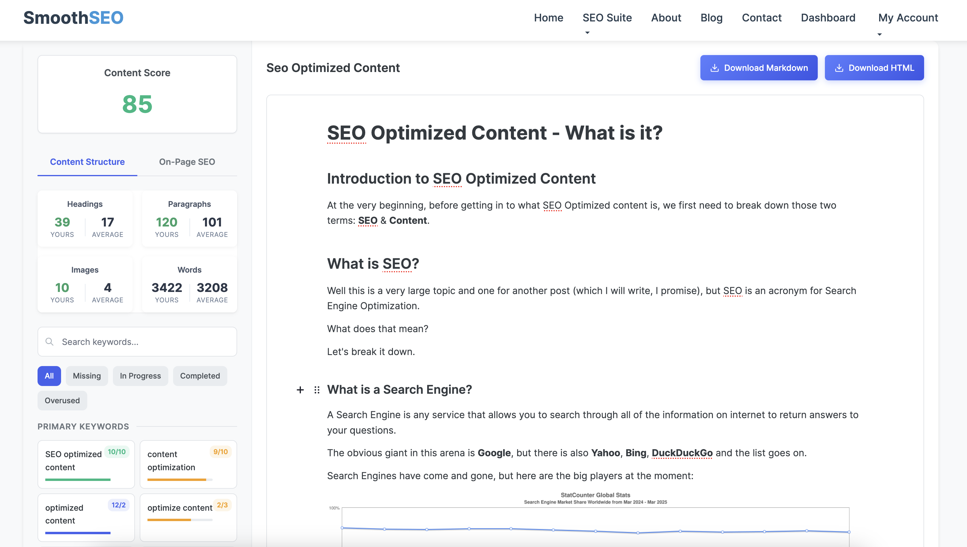This screenshot has height=547, width=967.
Task: Click the Download Markdown button
Action: (759, 68)
